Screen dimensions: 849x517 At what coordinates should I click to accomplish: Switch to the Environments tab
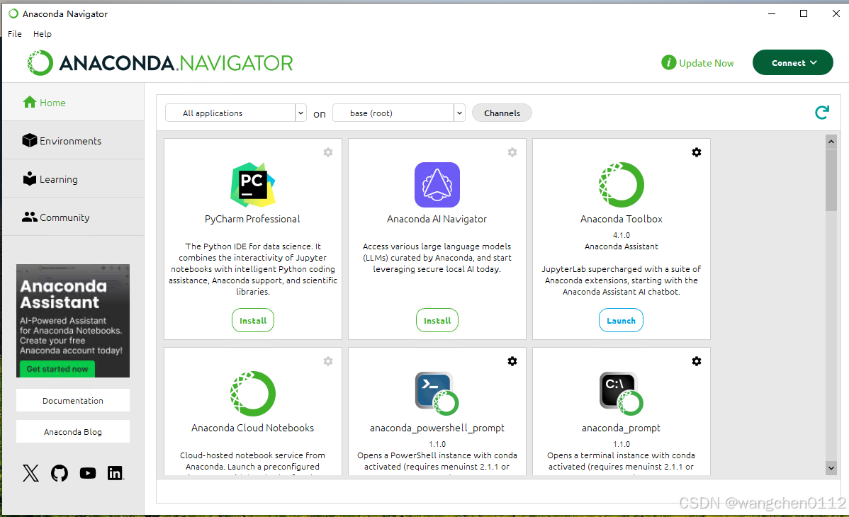73,141
